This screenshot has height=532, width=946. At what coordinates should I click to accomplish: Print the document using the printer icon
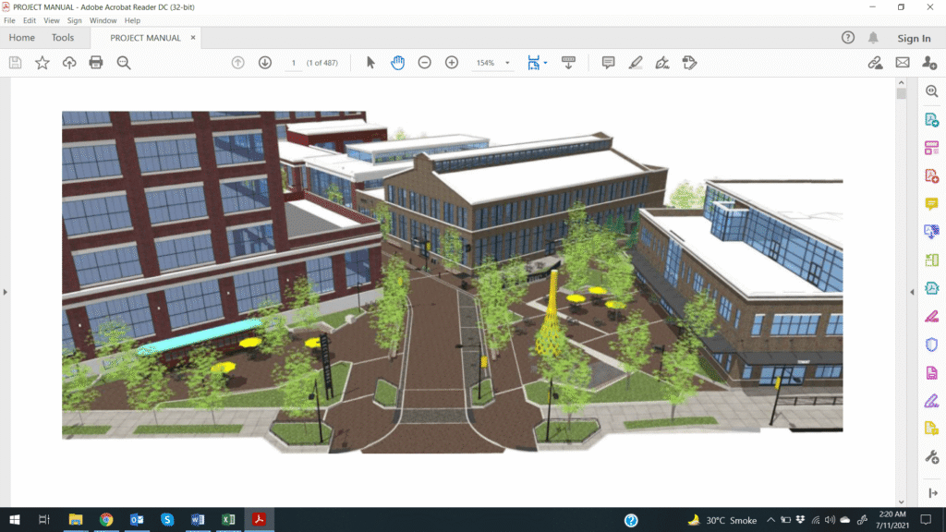coord(96,63)
